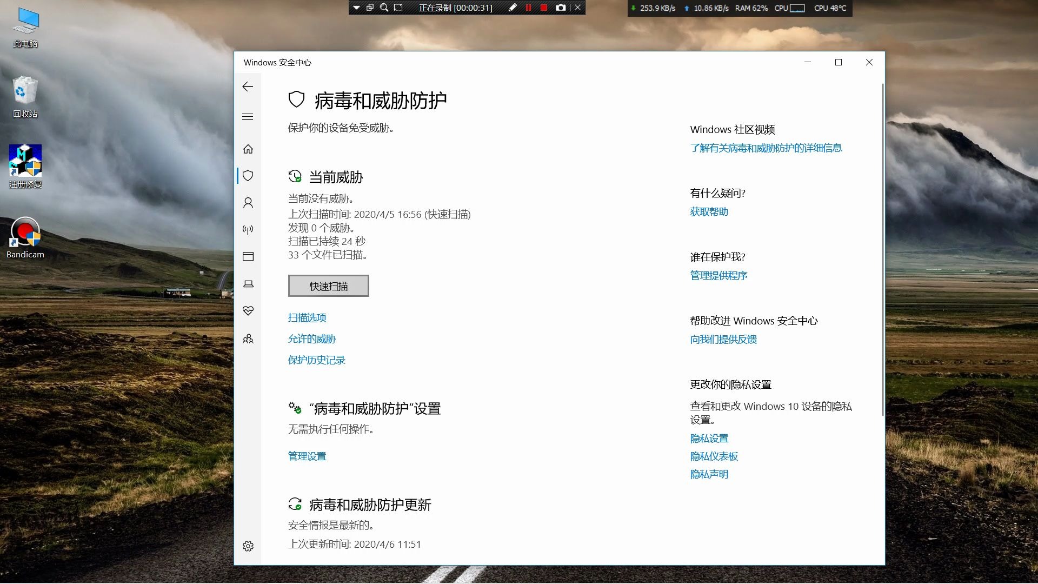Click the 上次更新时间 2020/4/6 11:51 text

[354, 545]
